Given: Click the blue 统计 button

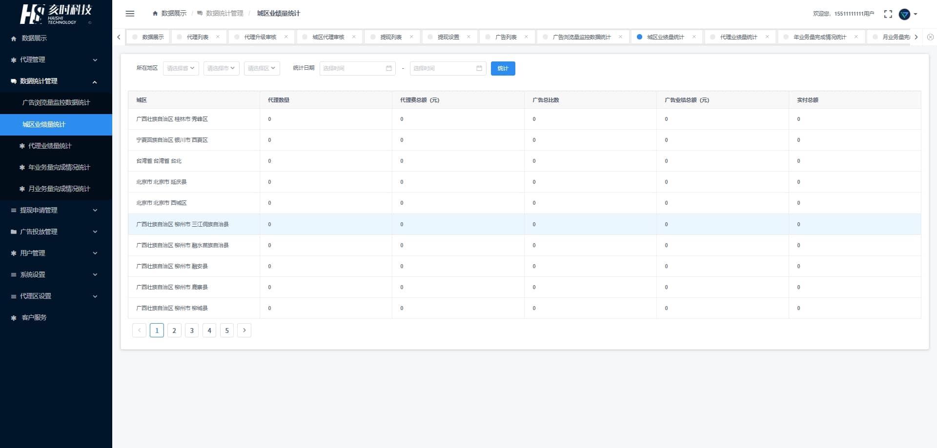Looking at the screenshot, I should pyautogui.click(x=503, y=68).
